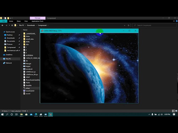Select the setup application file
Viewport: 178px width, 133px height.
click(28, 88)
